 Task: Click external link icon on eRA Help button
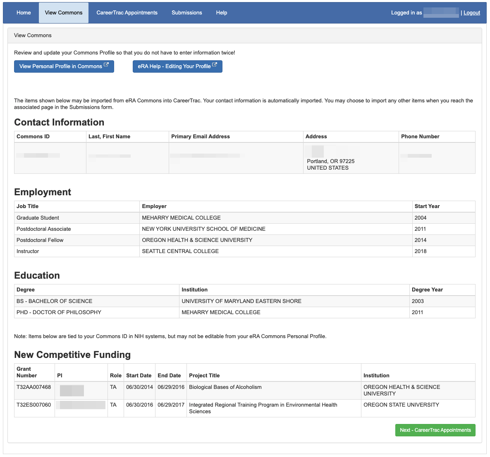[215, 65]
